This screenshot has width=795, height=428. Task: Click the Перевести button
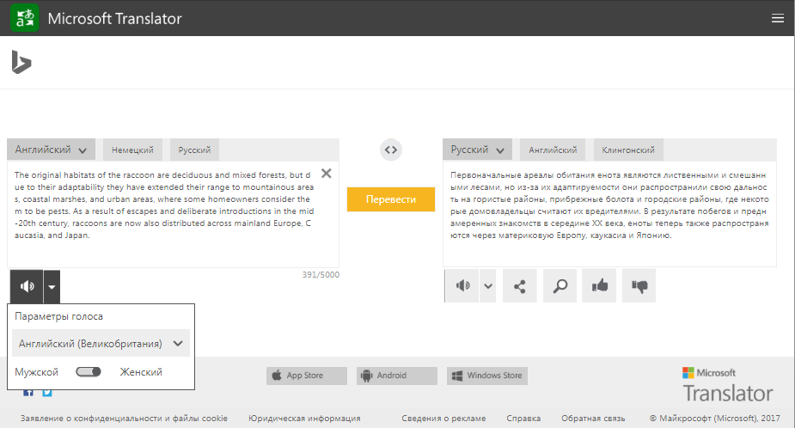pos(391,199)
